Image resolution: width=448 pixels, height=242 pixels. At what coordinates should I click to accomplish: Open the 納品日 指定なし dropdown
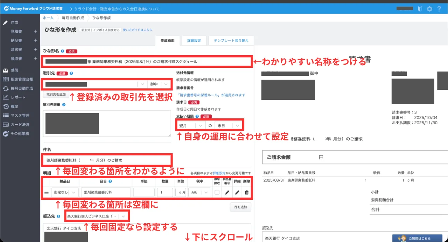pyautogui.click(x=64, y=192)
